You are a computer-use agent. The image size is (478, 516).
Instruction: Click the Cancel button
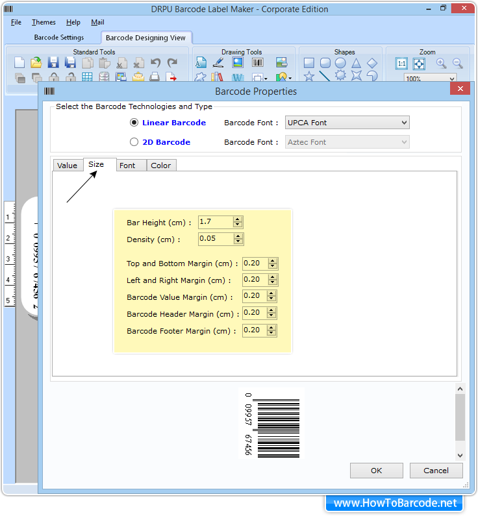(436, 471)
